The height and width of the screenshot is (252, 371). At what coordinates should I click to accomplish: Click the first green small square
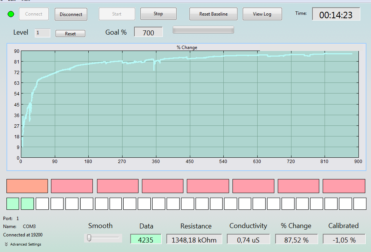13,204
